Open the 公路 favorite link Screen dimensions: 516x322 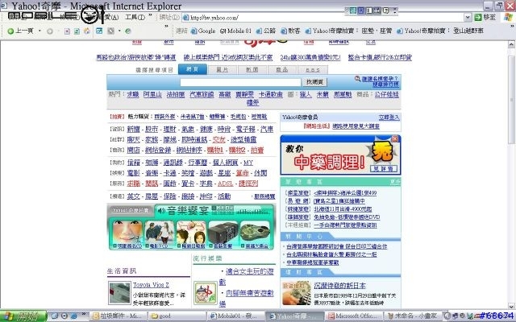265,31
